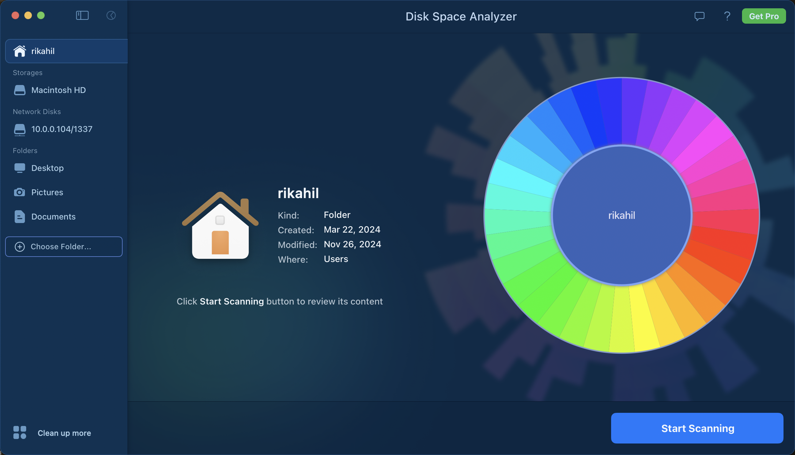The height and width of the screenshot is (455, 795).
Task: Click the Pictures camera icon
Action: [x=19, y=192]
